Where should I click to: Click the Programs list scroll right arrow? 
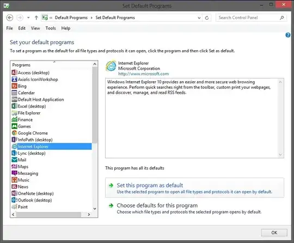click(x=89, y=215)
